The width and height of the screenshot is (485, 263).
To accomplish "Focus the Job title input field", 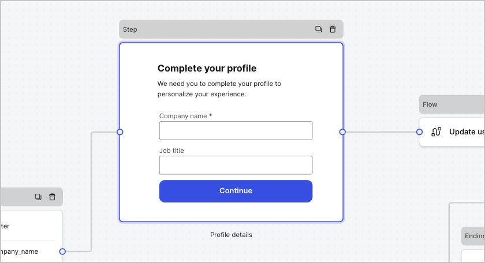I will pos(236,165).
